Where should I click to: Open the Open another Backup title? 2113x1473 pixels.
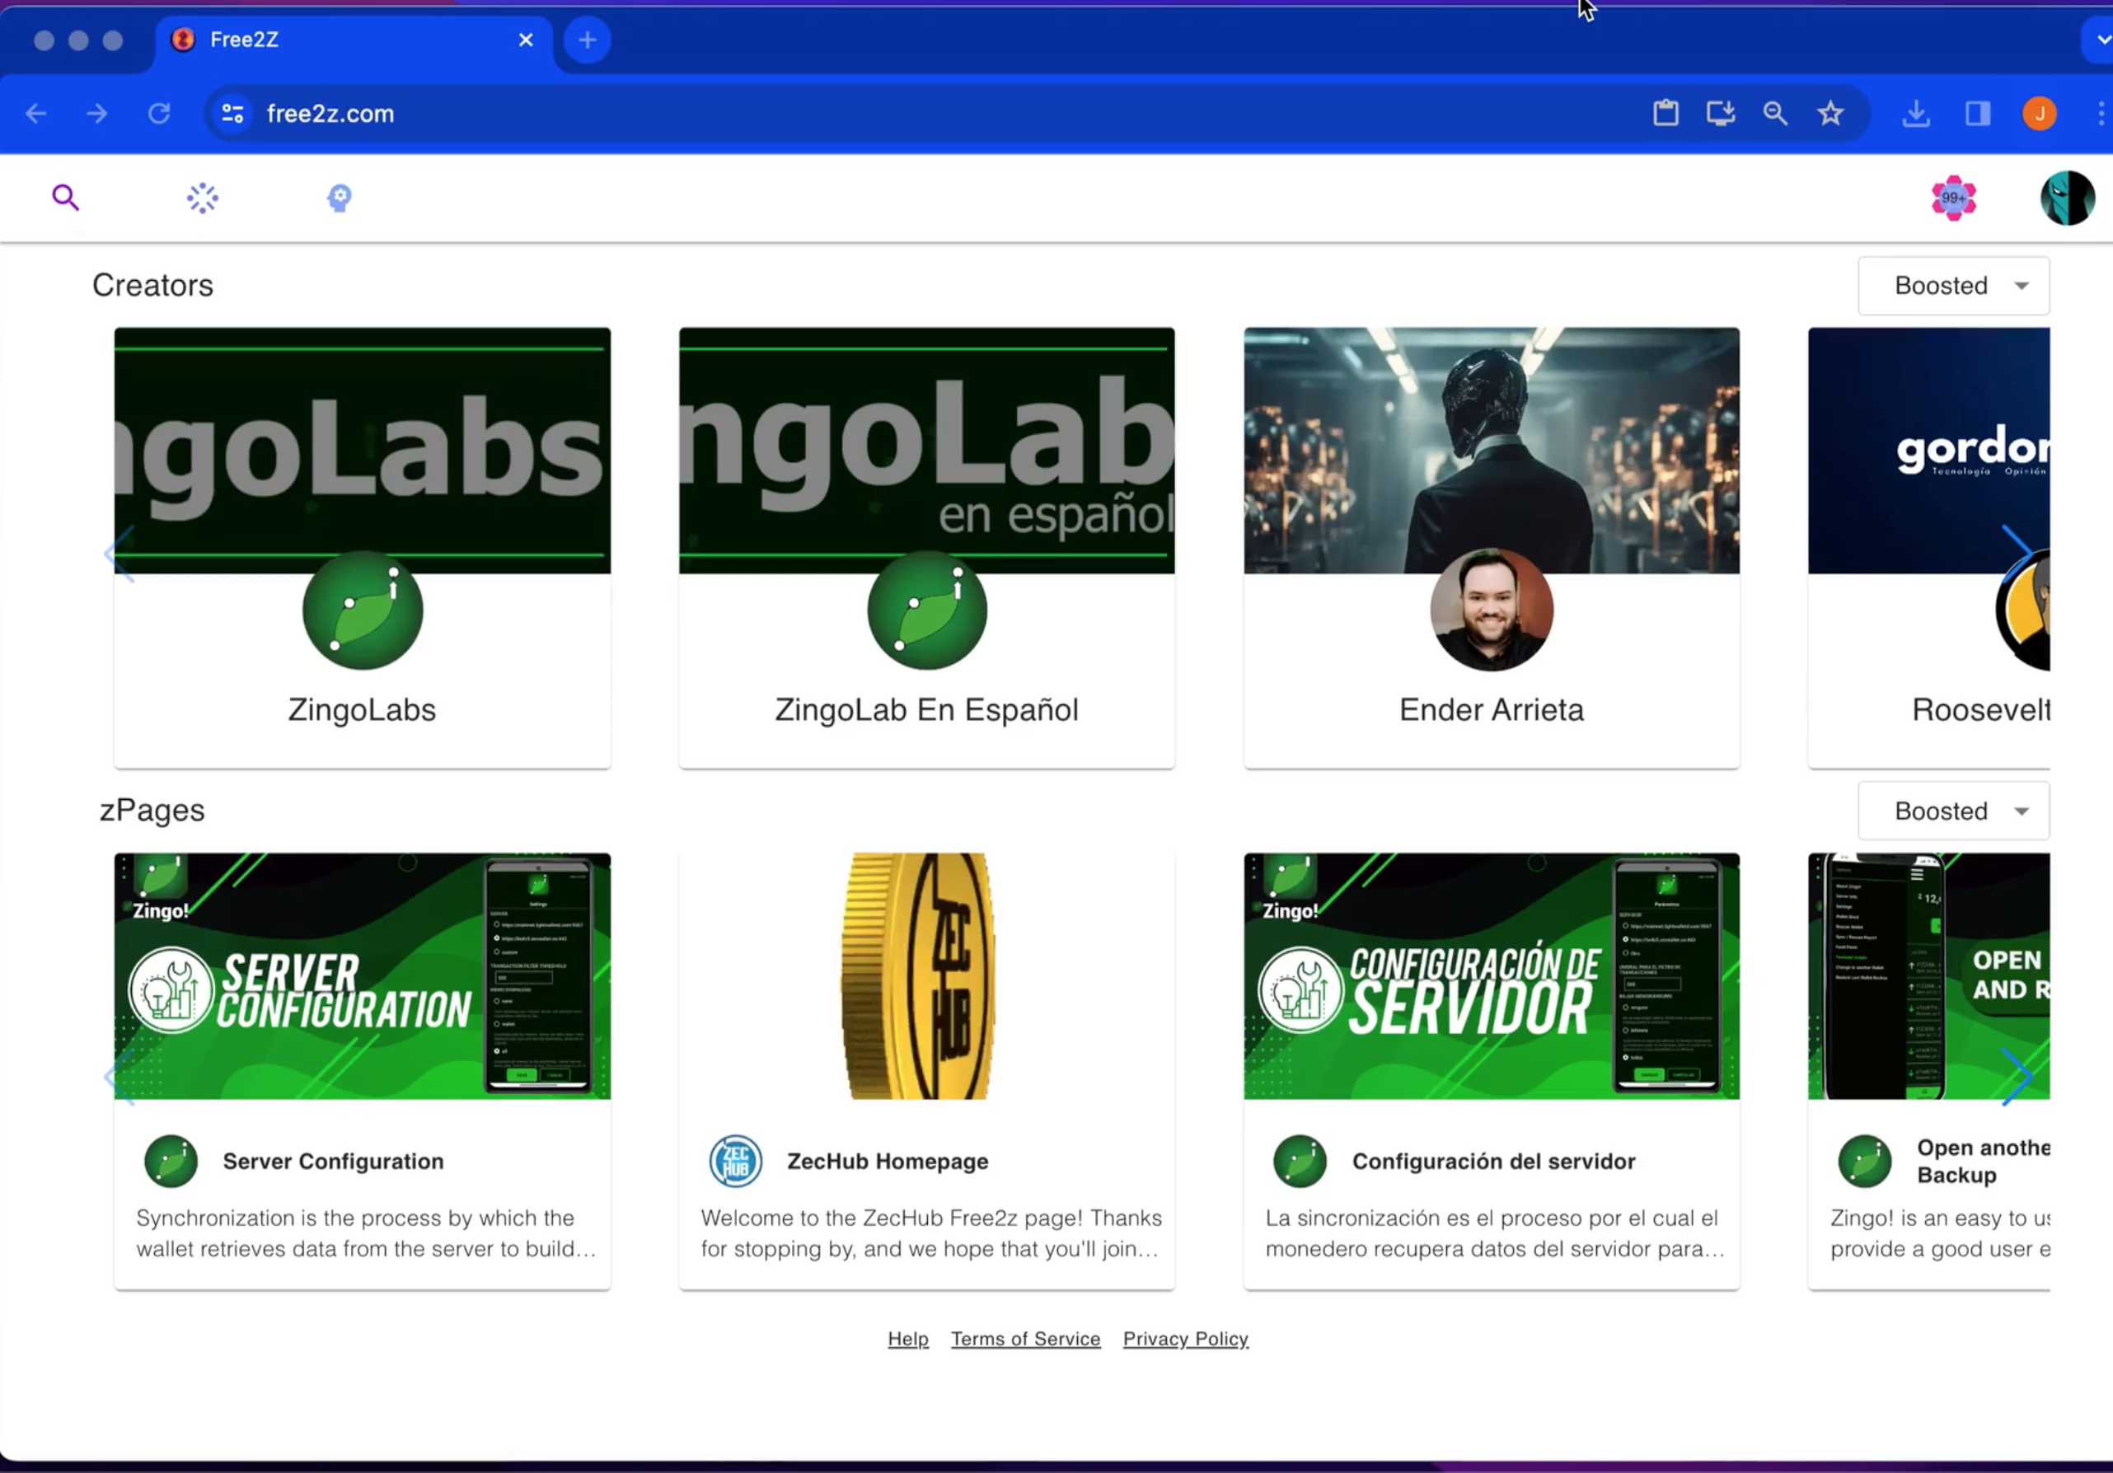(1984, 1161)
